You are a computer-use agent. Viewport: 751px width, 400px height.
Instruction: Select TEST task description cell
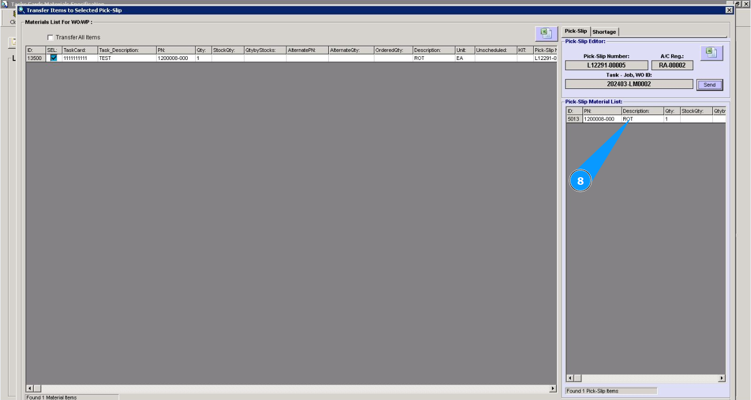(x=127, y=58)
